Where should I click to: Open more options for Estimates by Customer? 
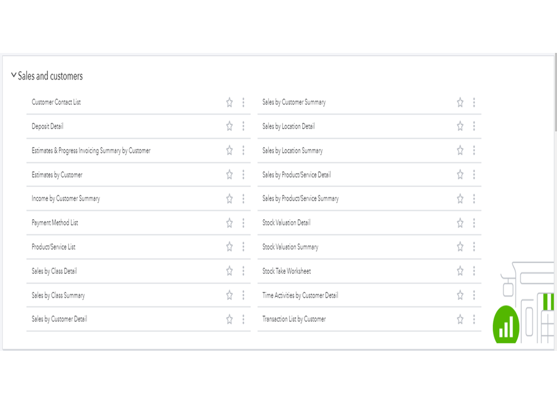pos(243,175)
